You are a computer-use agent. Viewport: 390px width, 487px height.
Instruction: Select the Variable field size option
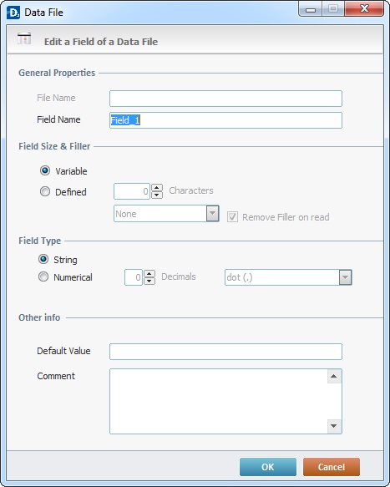tap(45, 170)
